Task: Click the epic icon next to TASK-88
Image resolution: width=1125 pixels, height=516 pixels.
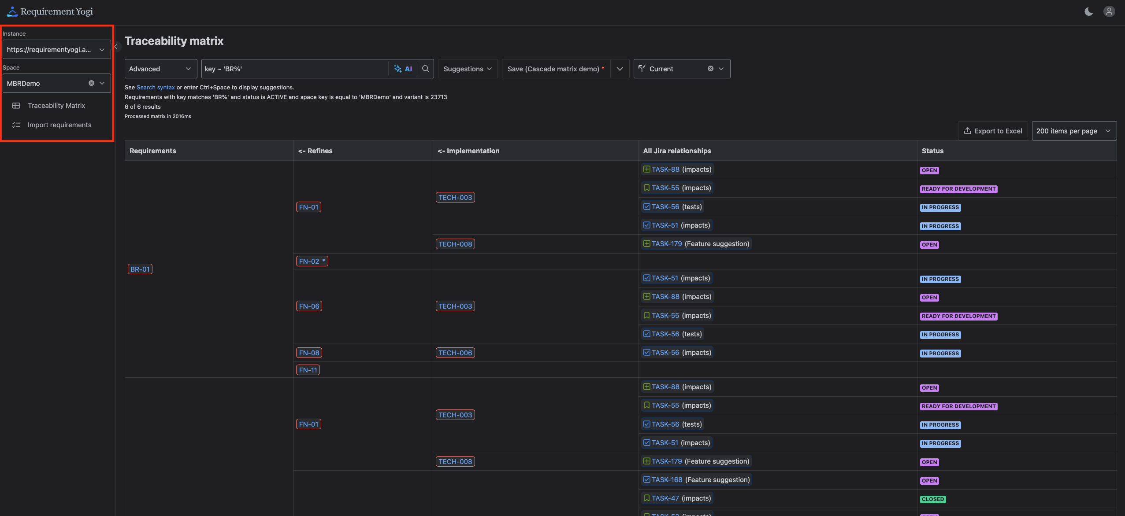Action: coord(646,169)
